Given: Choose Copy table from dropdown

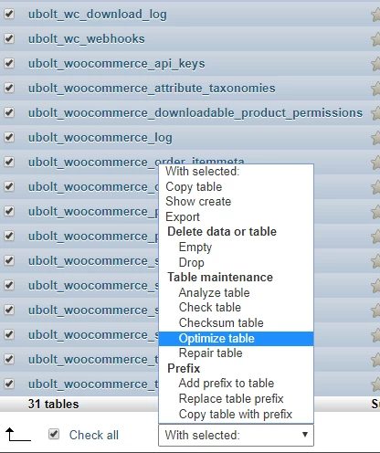Looking at the screenshot, I should pyautogui.click(x=236, y=186).
